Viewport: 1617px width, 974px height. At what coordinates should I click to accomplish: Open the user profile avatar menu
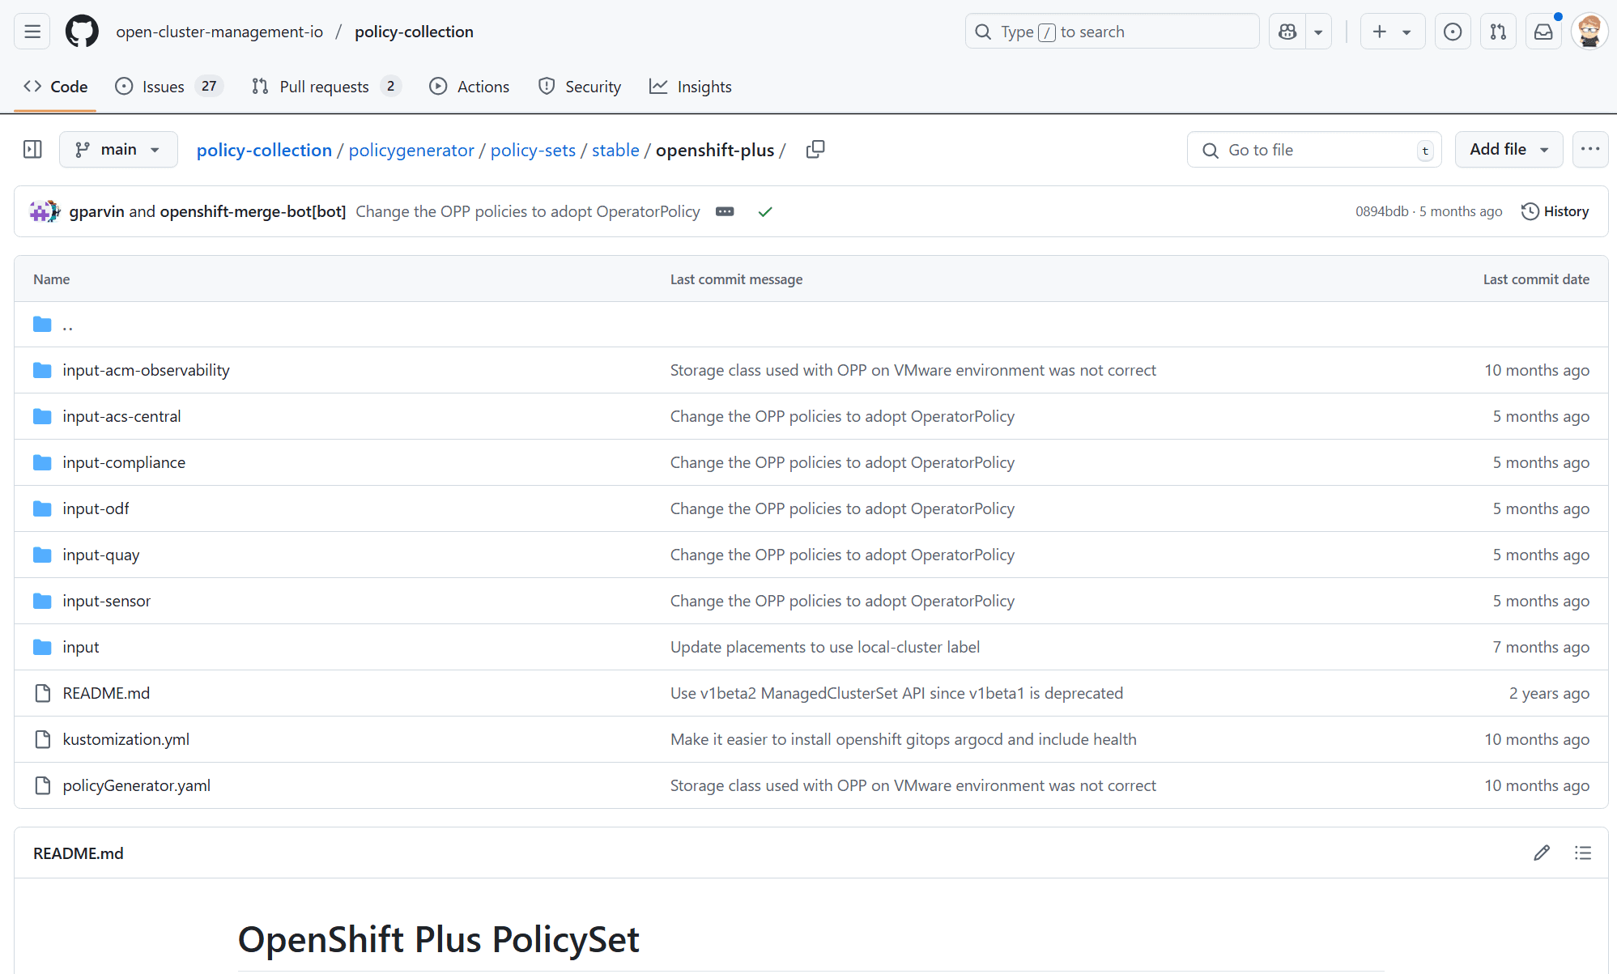[x=1589, y=32]
